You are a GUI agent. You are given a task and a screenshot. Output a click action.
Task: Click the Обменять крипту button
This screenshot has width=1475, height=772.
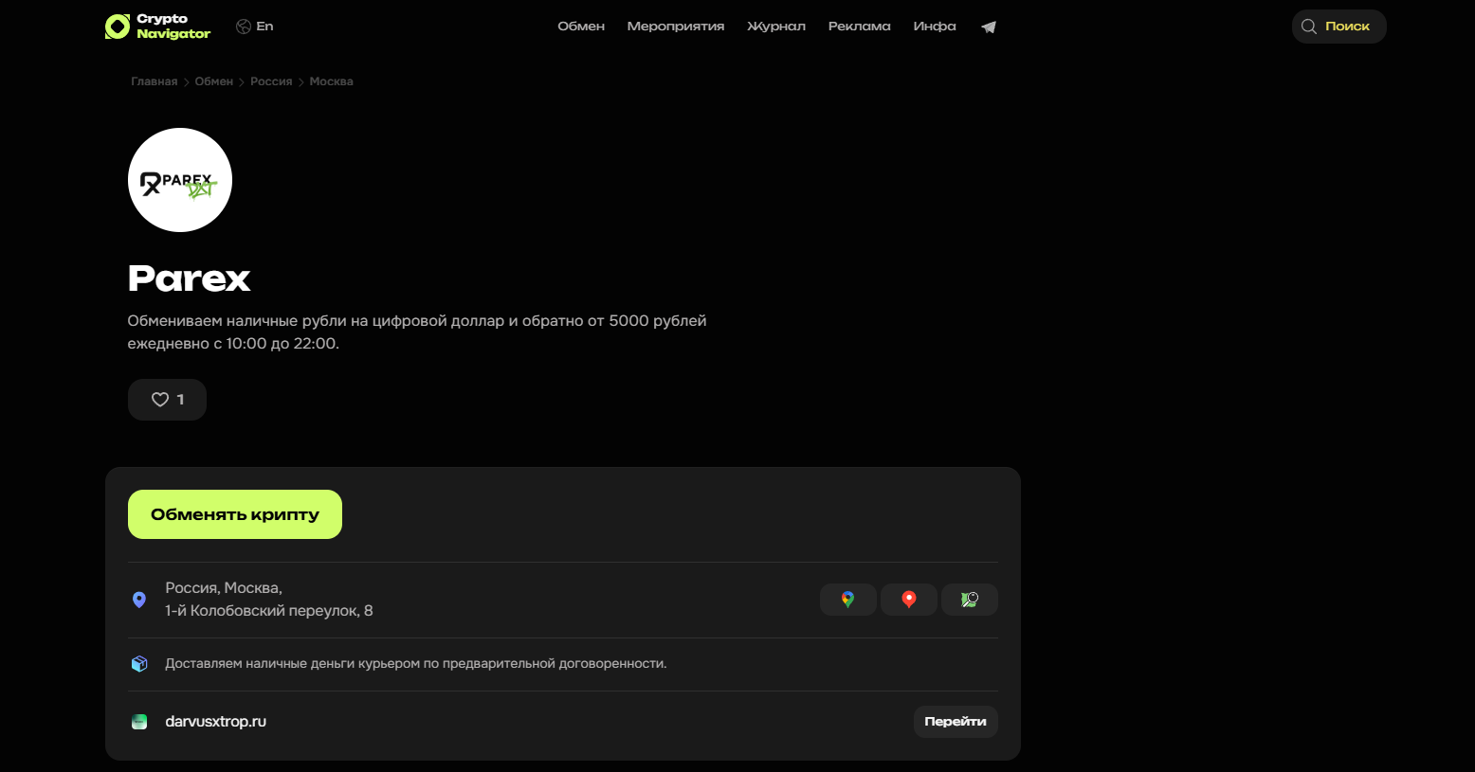tap(234, 513)
